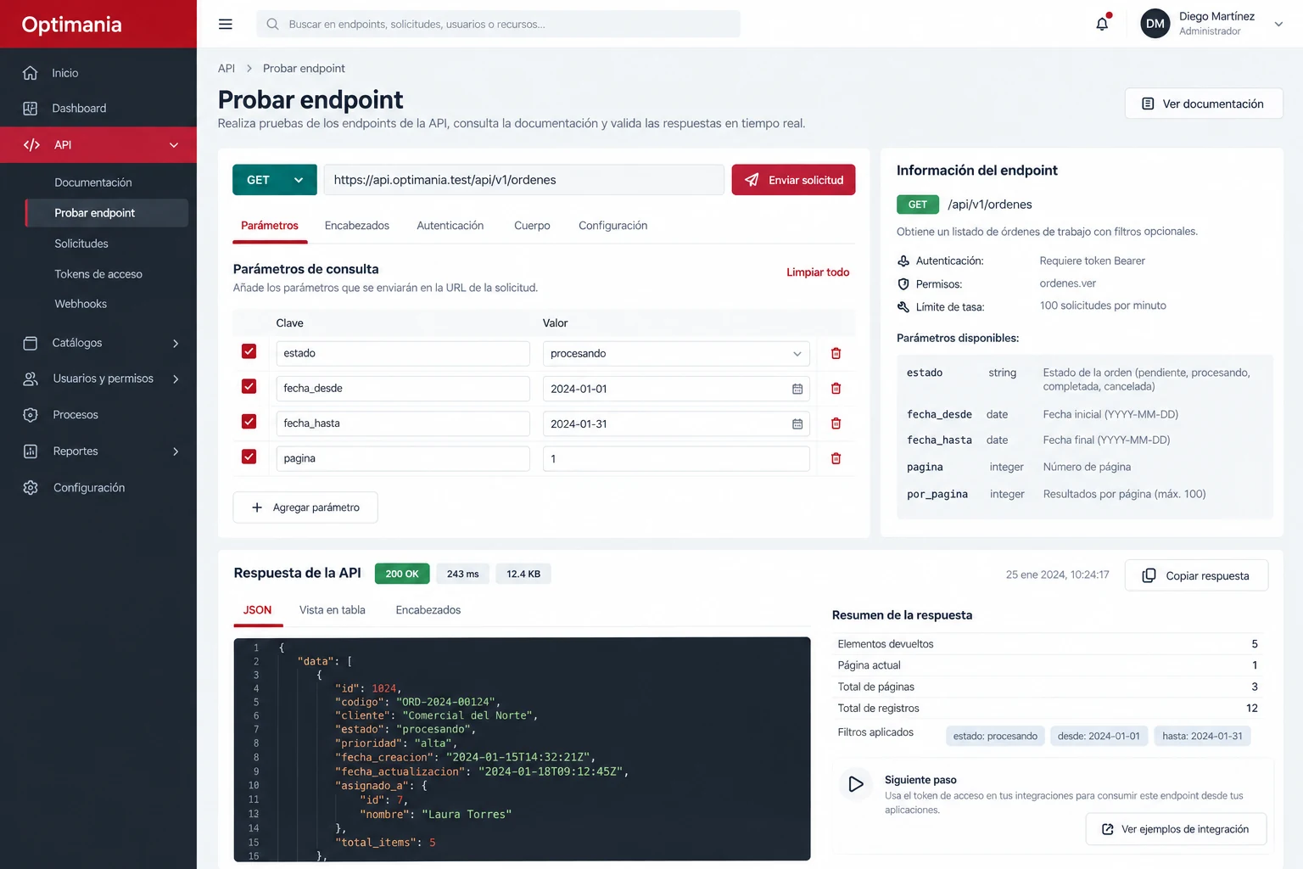This screenshot has height=869, width=1303.
Task: Switch to the Encabezados request tab
Action: 357,226
